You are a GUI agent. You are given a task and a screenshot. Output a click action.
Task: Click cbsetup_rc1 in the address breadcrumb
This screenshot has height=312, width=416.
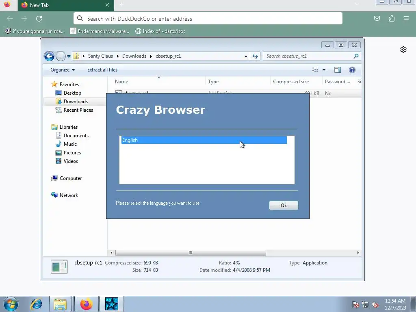(x=168, y=56)
